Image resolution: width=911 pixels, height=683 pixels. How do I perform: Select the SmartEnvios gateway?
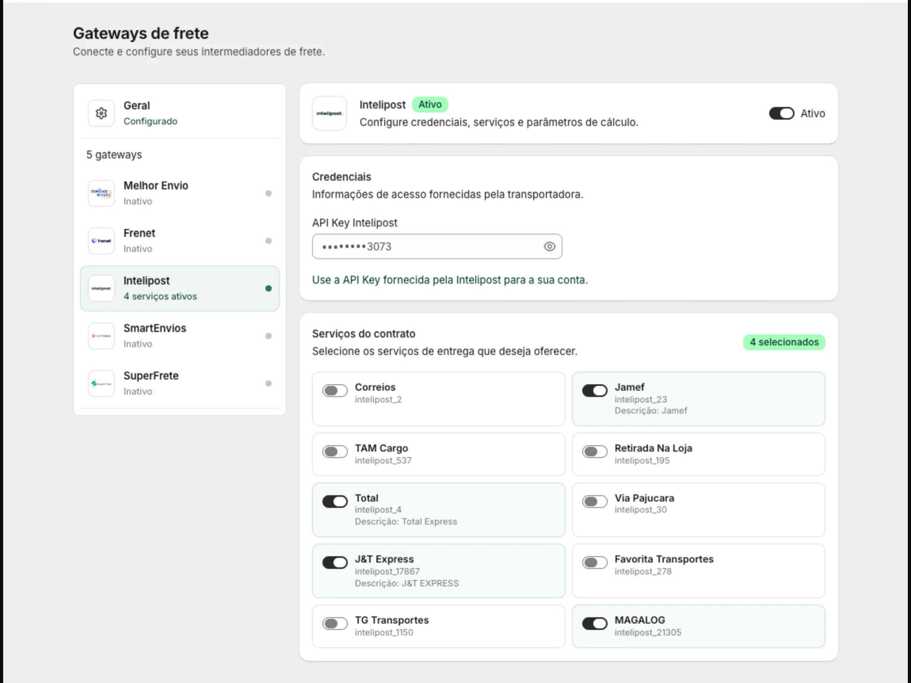pyautogui.click(x=179, y=336)
